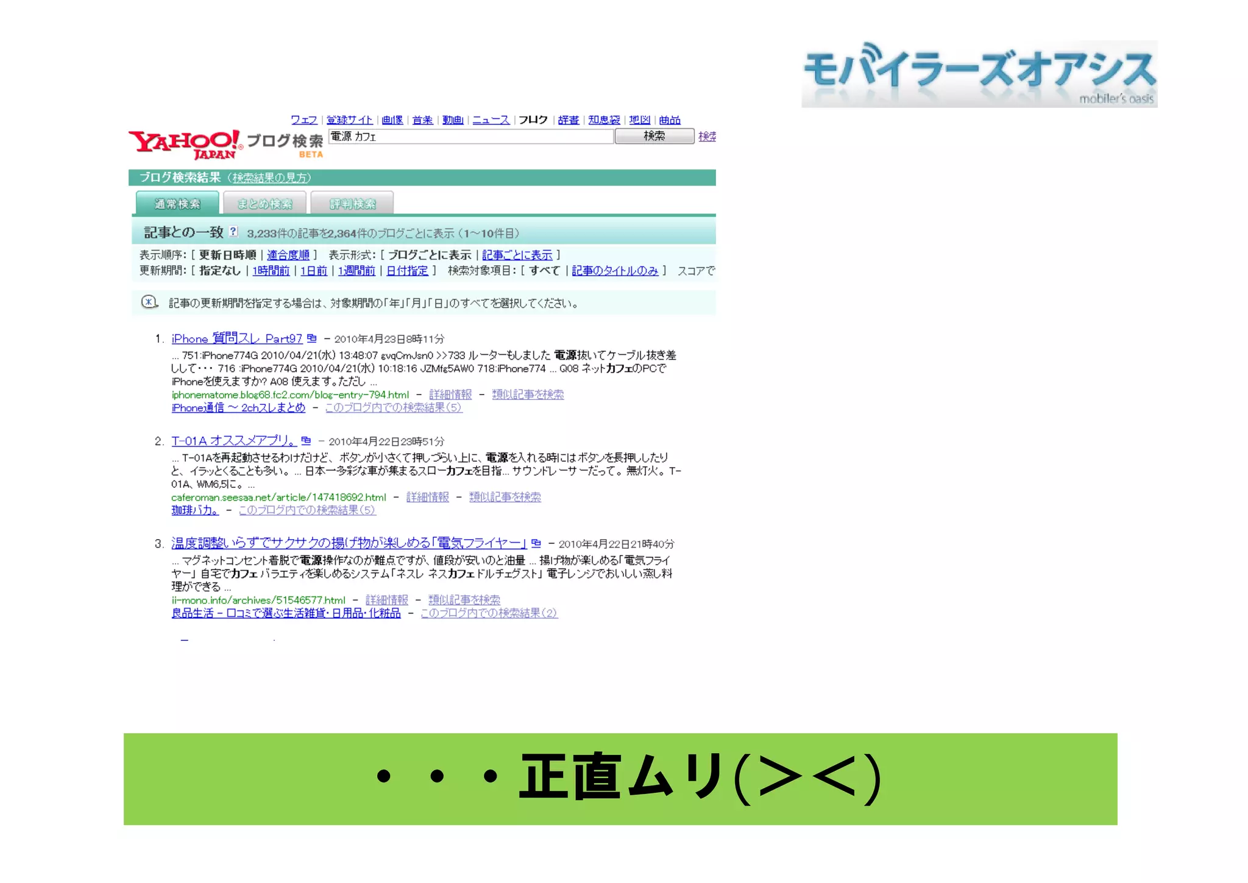Limit search to 記事のタイトルのみ

coord(615,270)
